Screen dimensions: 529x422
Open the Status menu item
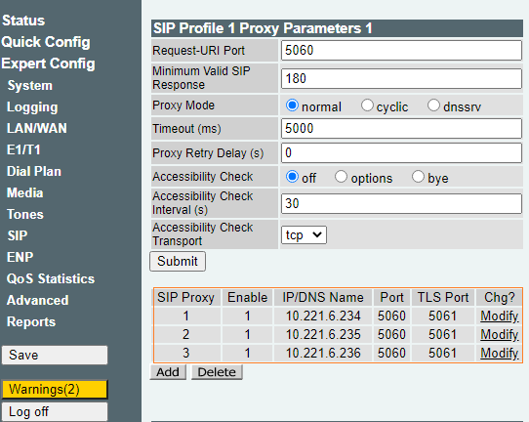(x=23, y=21)
